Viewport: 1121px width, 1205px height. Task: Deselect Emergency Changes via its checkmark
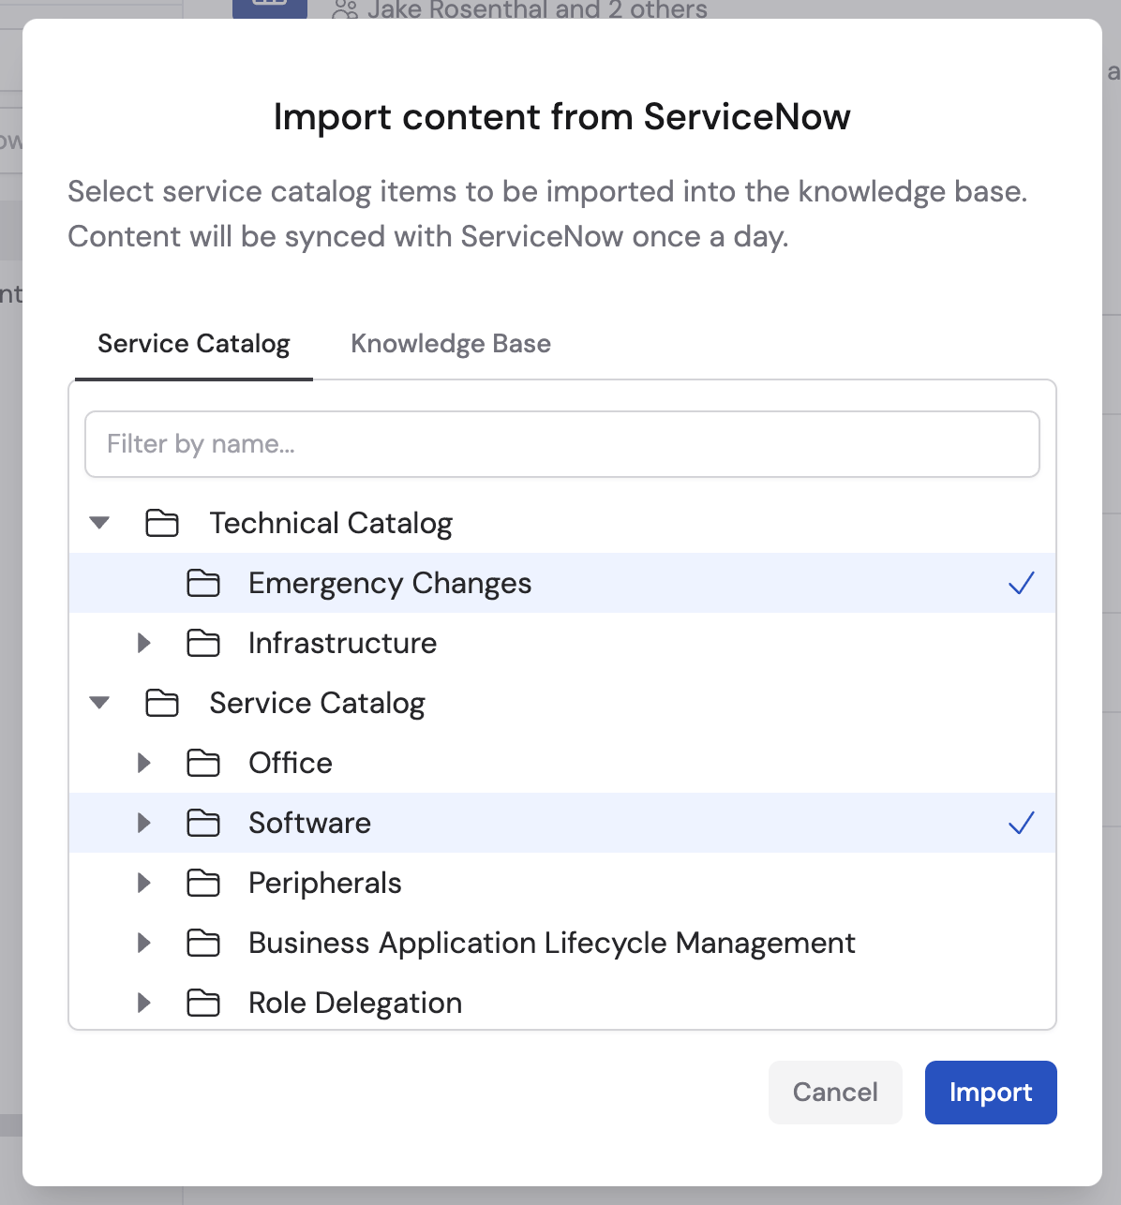coord(1021,583)
